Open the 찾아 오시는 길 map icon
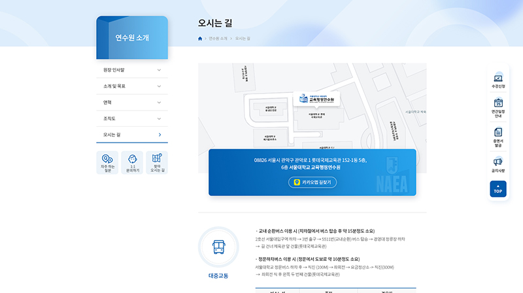Image resolution: width=523 pixels, height=293 pixels. click(x=157, y=162)
